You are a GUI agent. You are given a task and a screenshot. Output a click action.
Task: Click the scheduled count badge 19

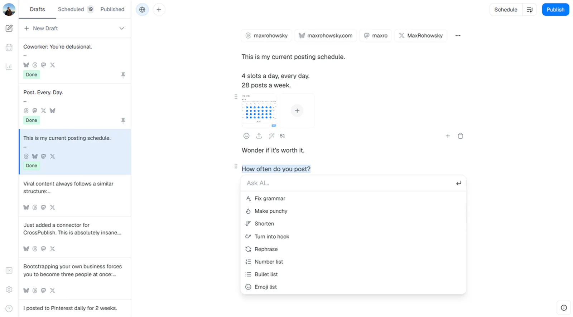pyautogui.click(x=90, y=9)
